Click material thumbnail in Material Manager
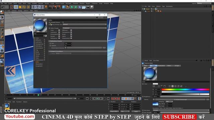The width and height of the screenshot is (214, 120). click(x=7, y=106)
